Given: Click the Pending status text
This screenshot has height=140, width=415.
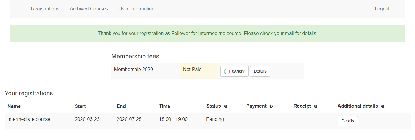Looking at the screenshot, I should click(215, 119).
